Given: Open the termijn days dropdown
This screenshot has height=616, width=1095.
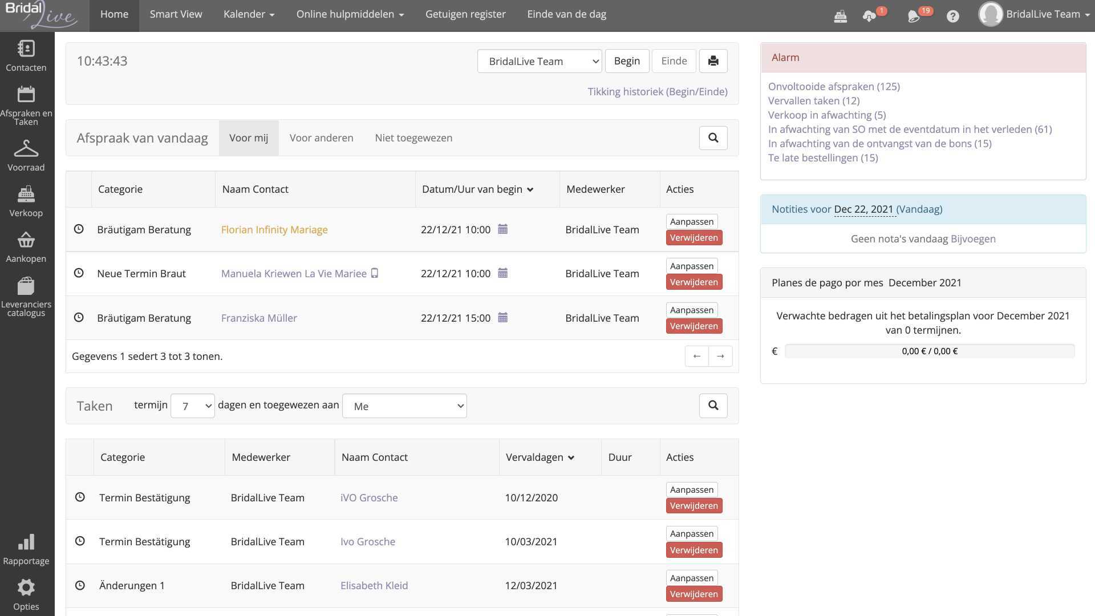Looking at the screenshot, I should (192, 406).
